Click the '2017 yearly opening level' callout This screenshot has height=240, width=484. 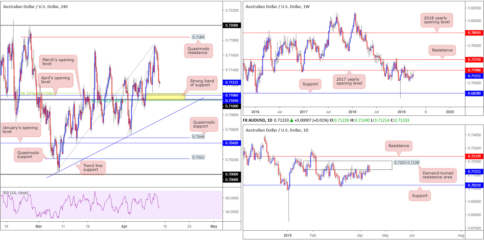(349, 81)
